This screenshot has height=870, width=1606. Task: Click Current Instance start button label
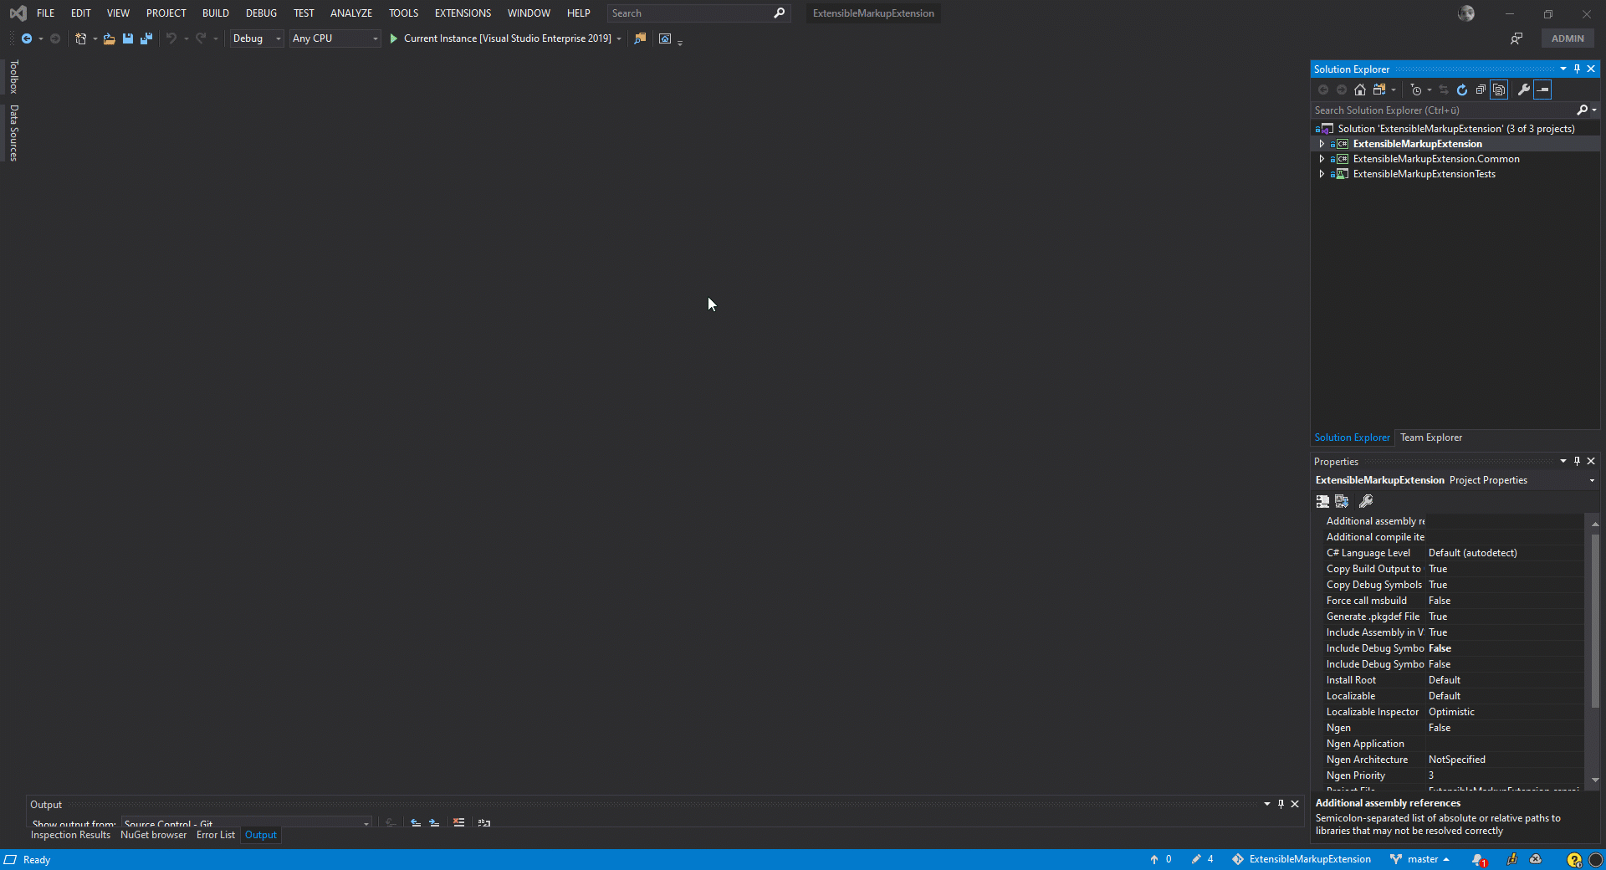coord(507,38)
